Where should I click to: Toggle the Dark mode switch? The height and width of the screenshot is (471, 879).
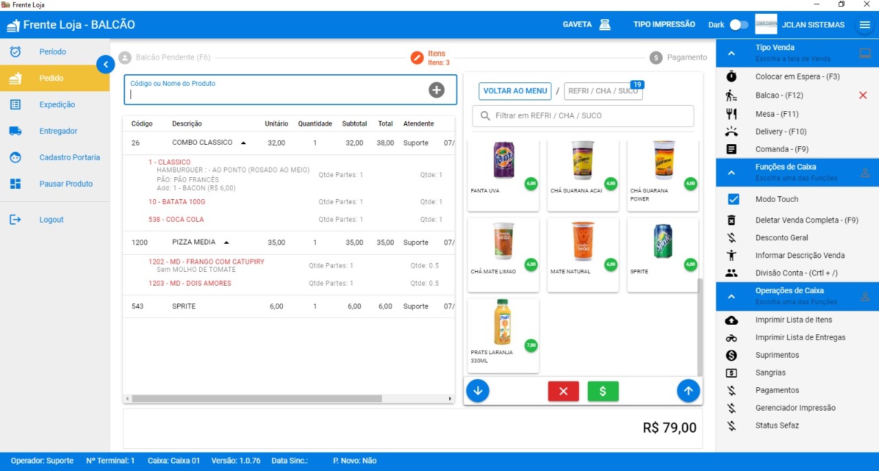(x=738, y=25)
